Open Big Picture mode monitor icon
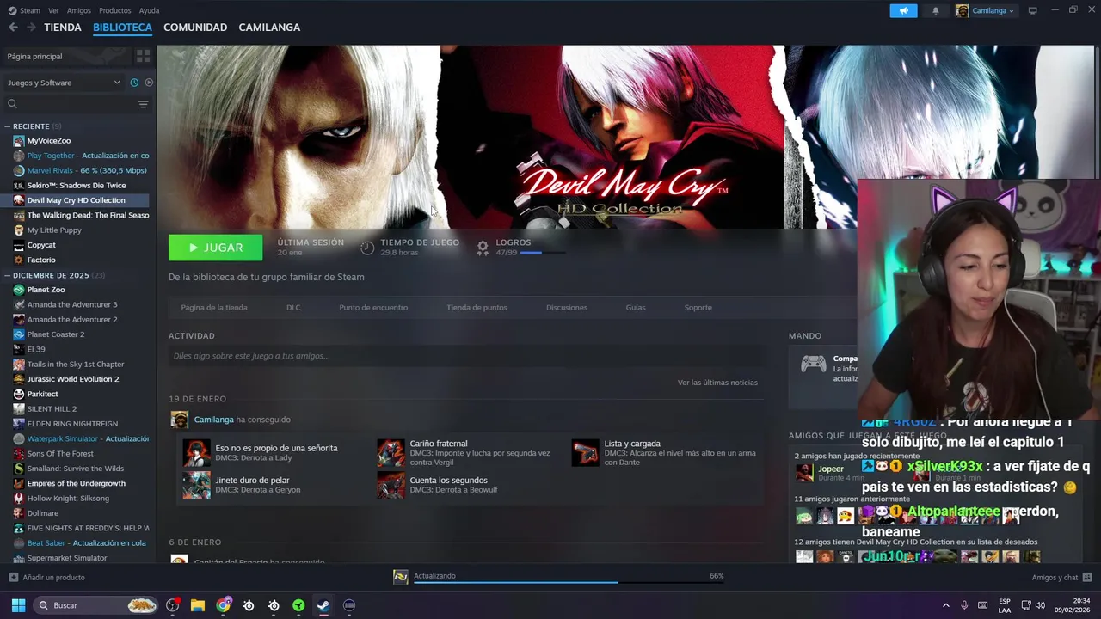 (x=1032, y=11)
